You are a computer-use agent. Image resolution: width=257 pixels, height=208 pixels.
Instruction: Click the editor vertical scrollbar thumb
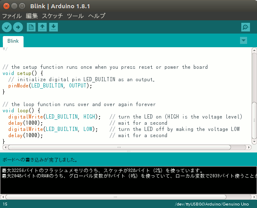tap(254, 120)
